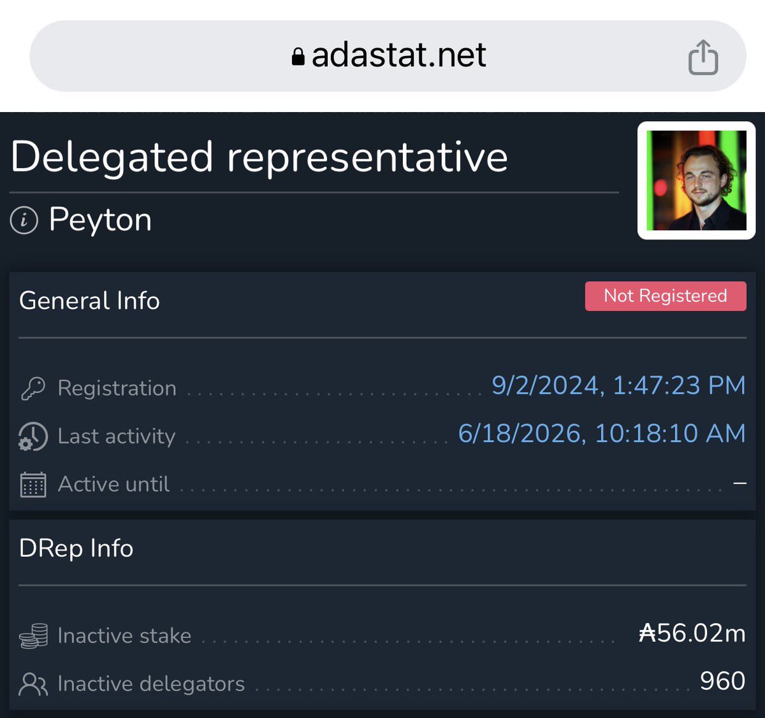
Task: Click the Not Registered status badge
Action: [x=666, y=296]
